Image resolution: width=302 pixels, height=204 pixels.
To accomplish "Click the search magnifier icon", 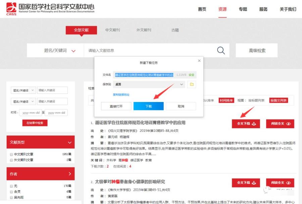I will 221,50.
